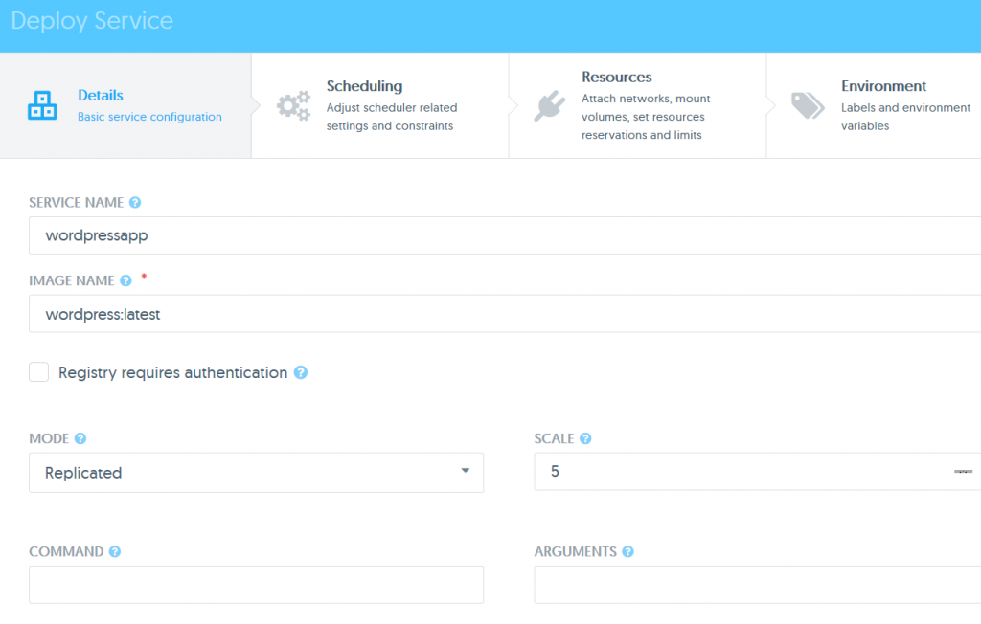Click the SCALE label text

[x=554, y=438]
